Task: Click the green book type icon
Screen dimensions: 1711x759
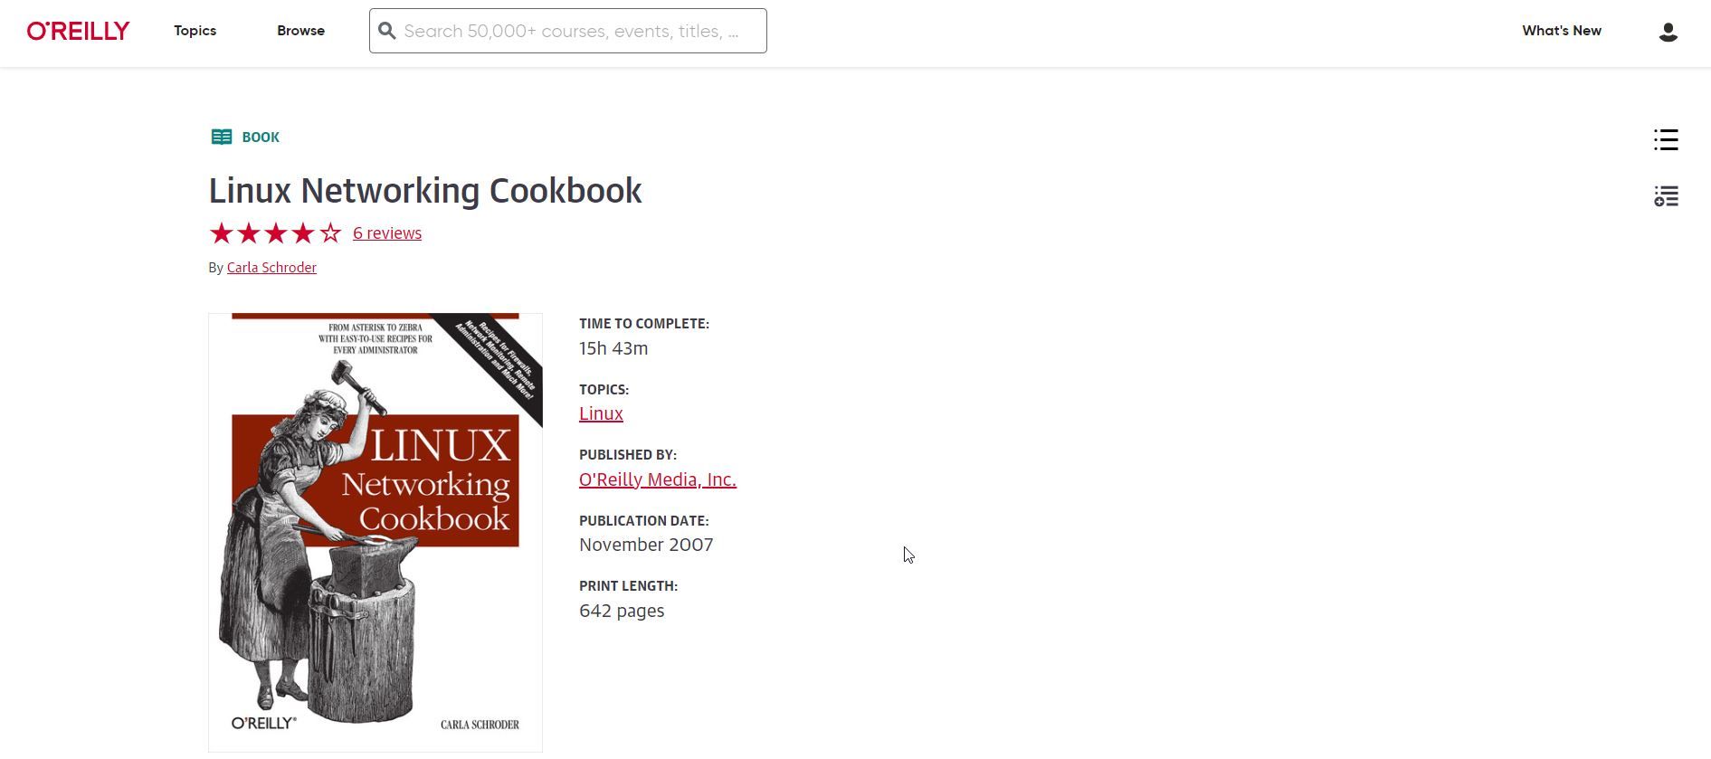Action: click(222, 137)
